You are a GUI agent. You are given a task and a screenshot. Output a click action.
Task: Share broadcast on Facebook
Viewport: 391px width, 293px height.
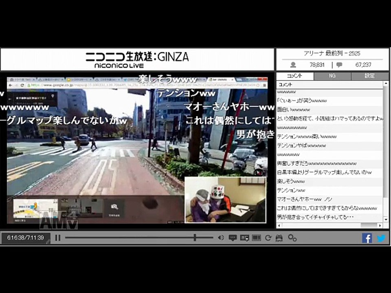point(367,238)
